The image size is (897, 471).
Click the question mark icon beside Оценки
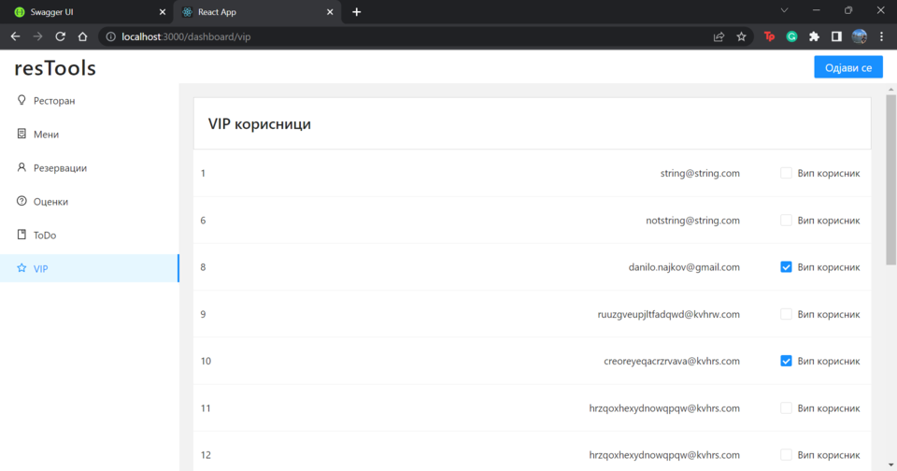coord(21,201)
